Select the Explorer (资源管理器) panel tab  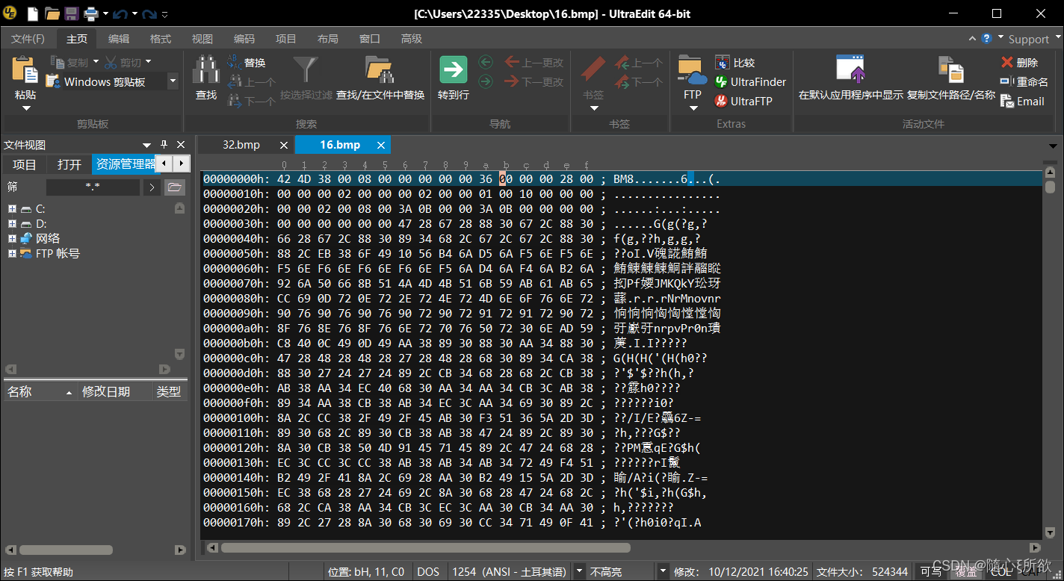[125, 164]
